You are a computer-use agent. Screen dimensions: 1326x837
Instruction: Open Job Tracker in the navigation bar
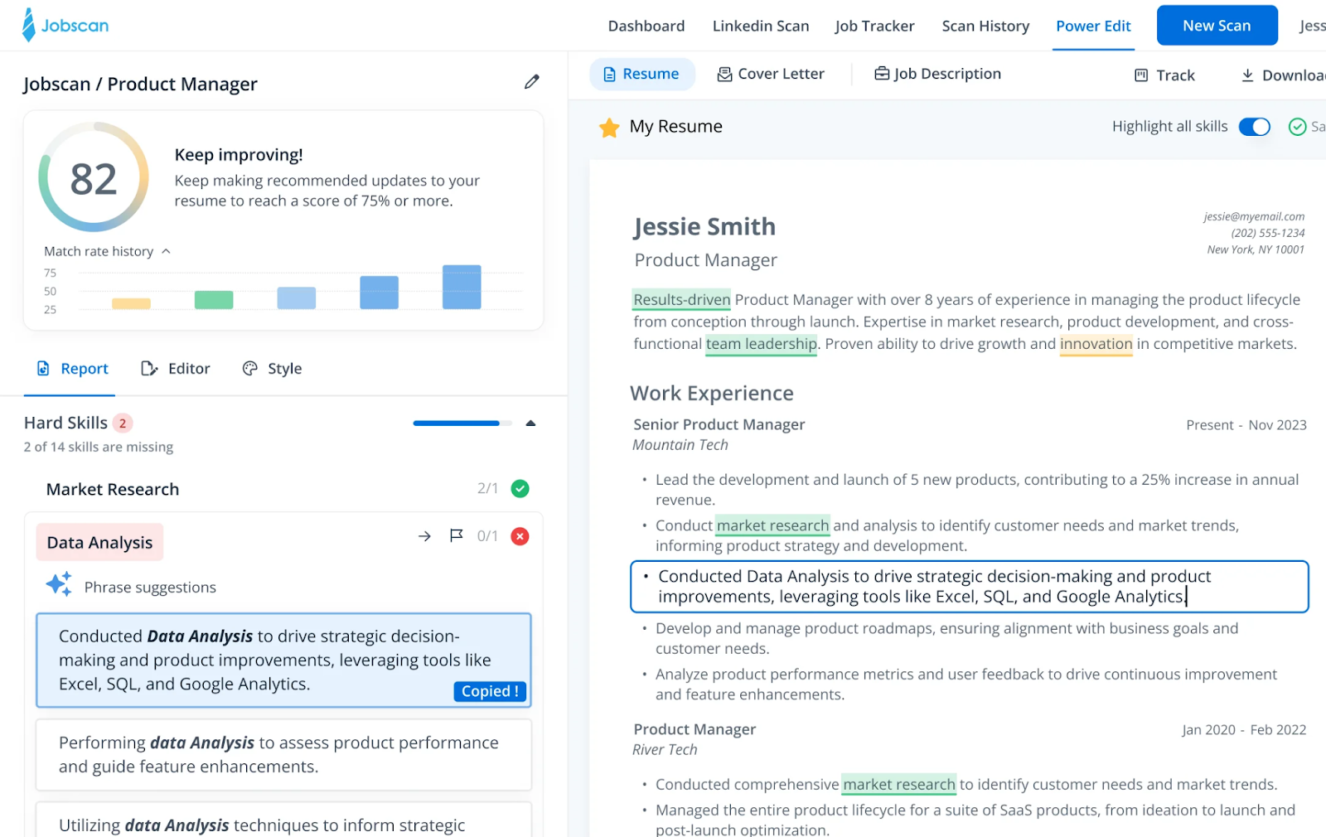pos(874,26)
